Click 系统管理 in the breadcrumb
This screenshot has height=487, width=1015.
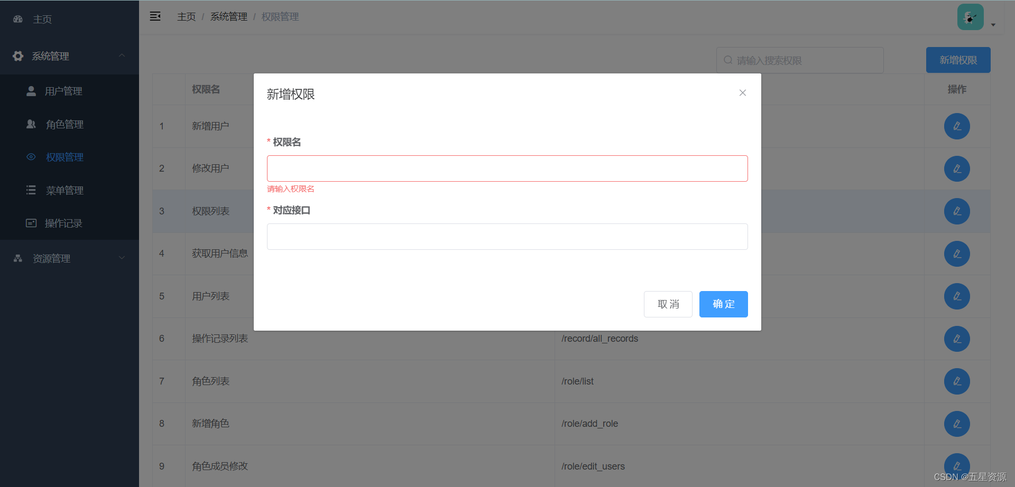[x=228, y=16]
